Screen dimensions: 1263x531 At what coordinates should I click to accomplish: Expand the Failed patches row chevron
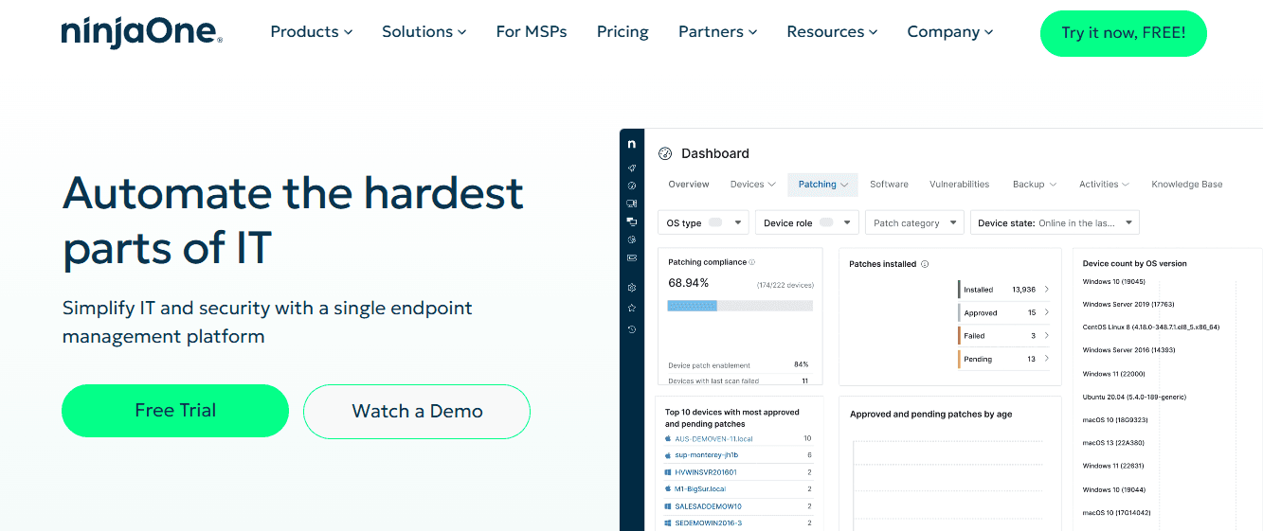1046,335
